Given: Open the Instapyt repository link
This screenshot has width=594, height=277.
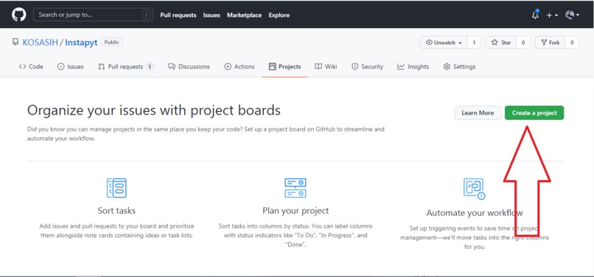Looking at the screenshot, I should pos(81,43).
